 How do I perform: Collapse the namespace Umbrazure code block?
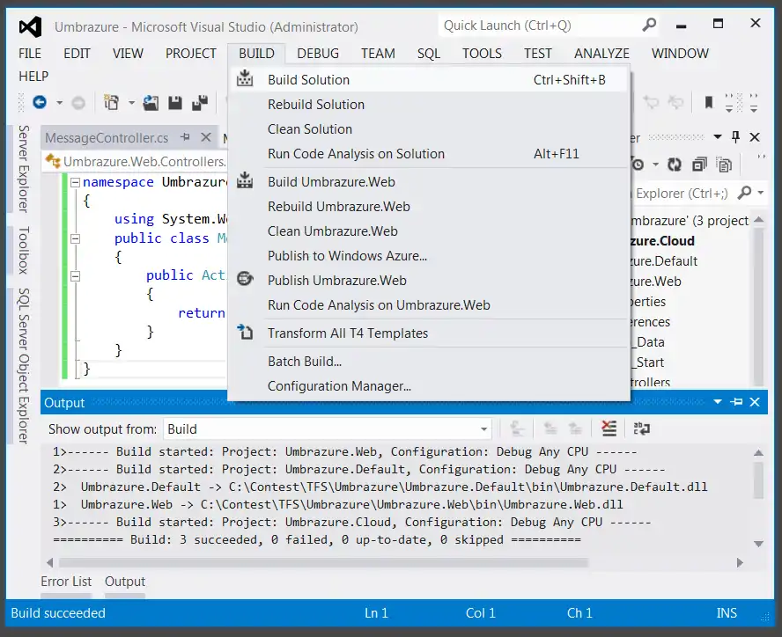pos(75,182)
